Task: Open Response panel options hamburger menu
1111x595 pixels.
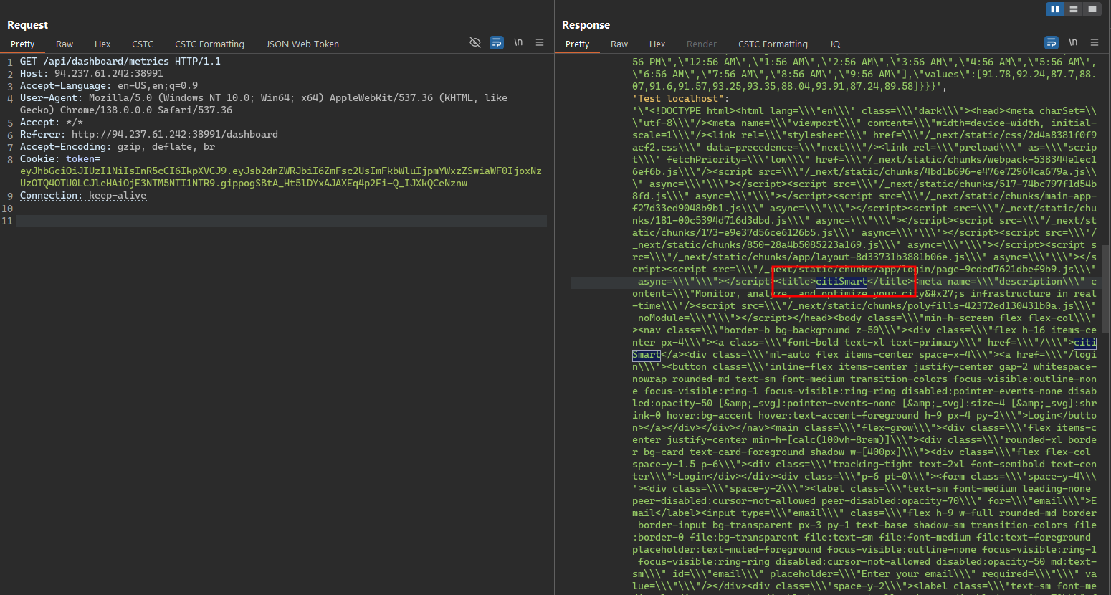Action: [1095, 43]
